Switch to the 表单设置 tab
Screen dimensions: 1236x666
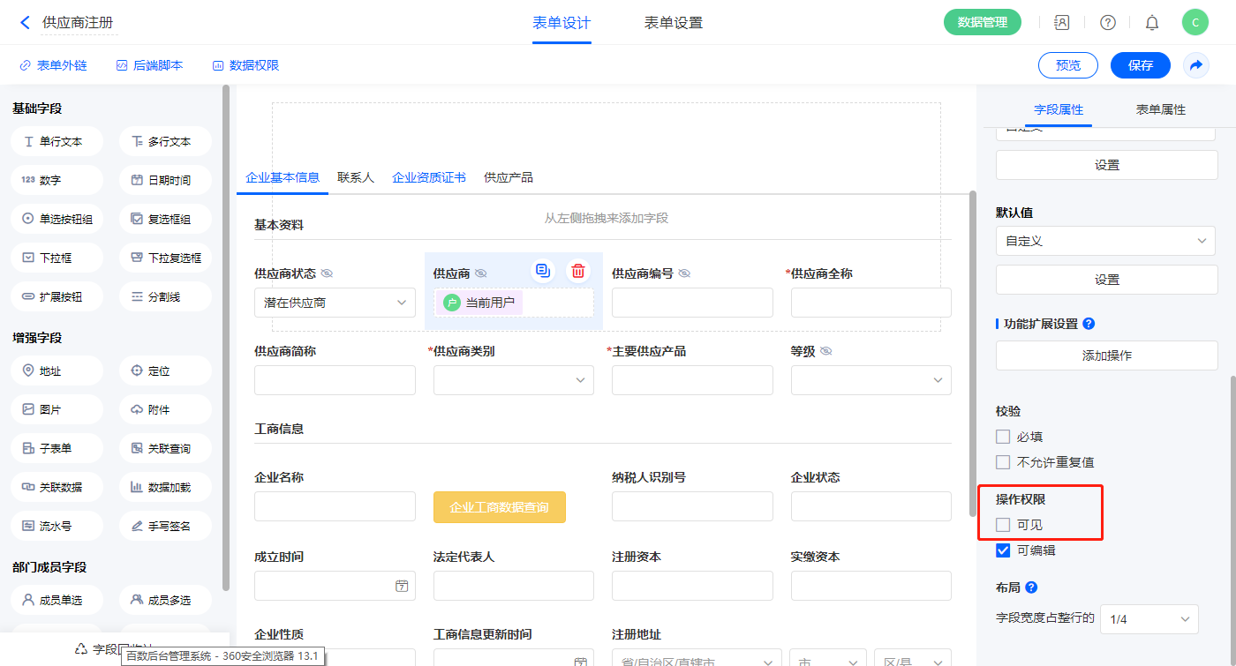(673, 23)
